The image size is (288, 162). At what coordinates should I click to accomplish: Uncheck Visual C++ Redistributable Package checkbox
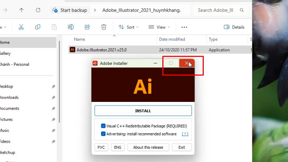(103, 126)
